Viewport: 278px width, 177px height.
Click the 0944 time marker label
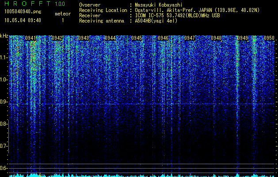(x=110, y=38)
